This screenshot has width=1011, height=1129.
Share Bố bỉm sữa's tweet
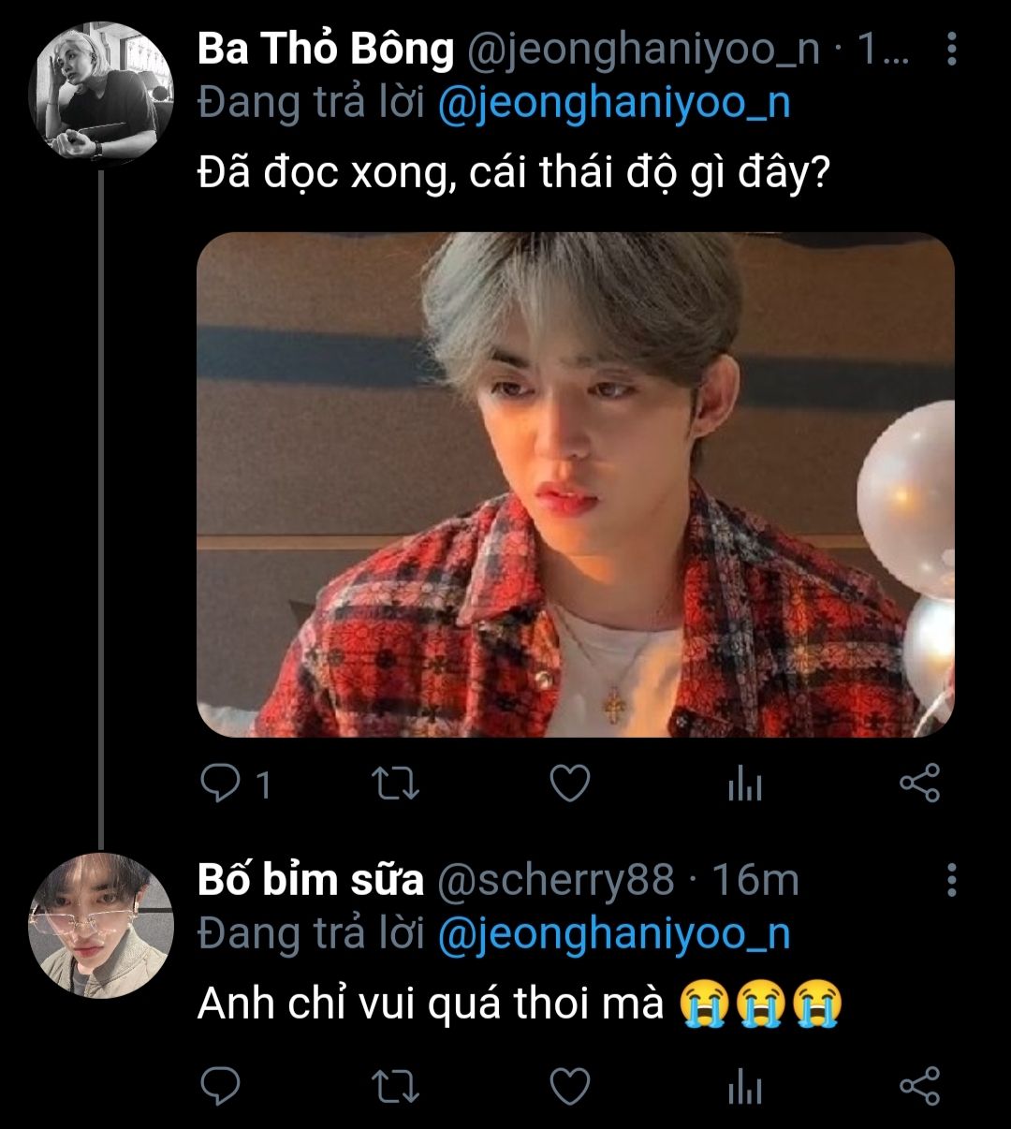pos(919,1086)
